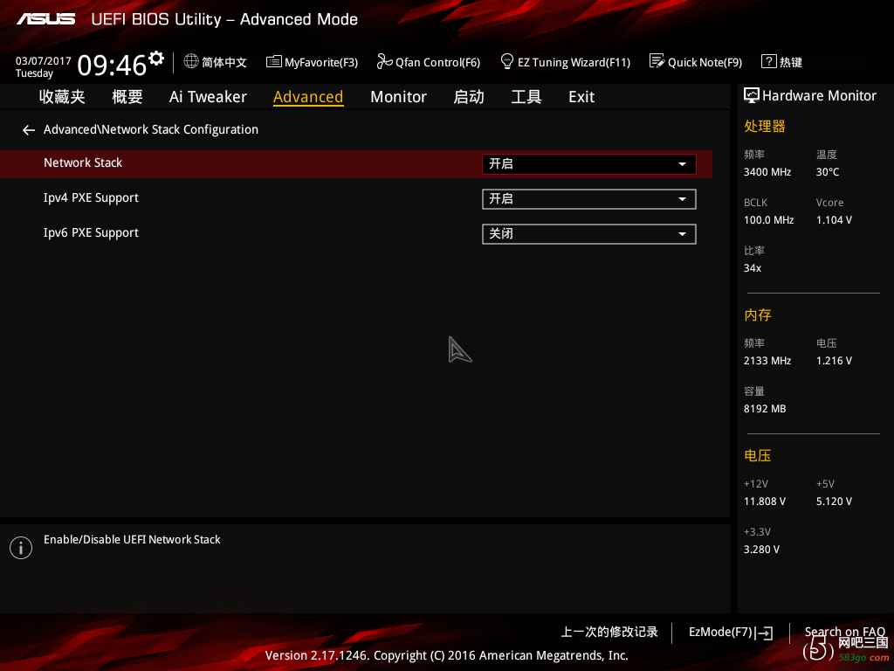Viewport: 894px width, 671px height.
Task: Click the 内存 section heading
Action: click(758, 315)
